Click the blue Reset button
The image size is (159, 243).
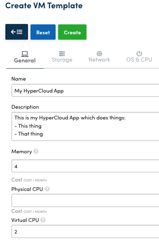click(x=43, y=32)
